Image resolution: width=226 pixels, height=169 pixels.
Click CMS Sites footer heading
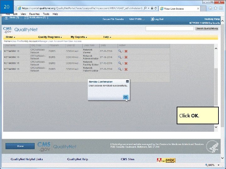[127, 159]
